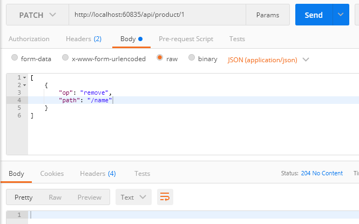Open the request Headers (2) tab
Image resolution: width=359 pixels, height=224 pixels.
click(83, 39)
